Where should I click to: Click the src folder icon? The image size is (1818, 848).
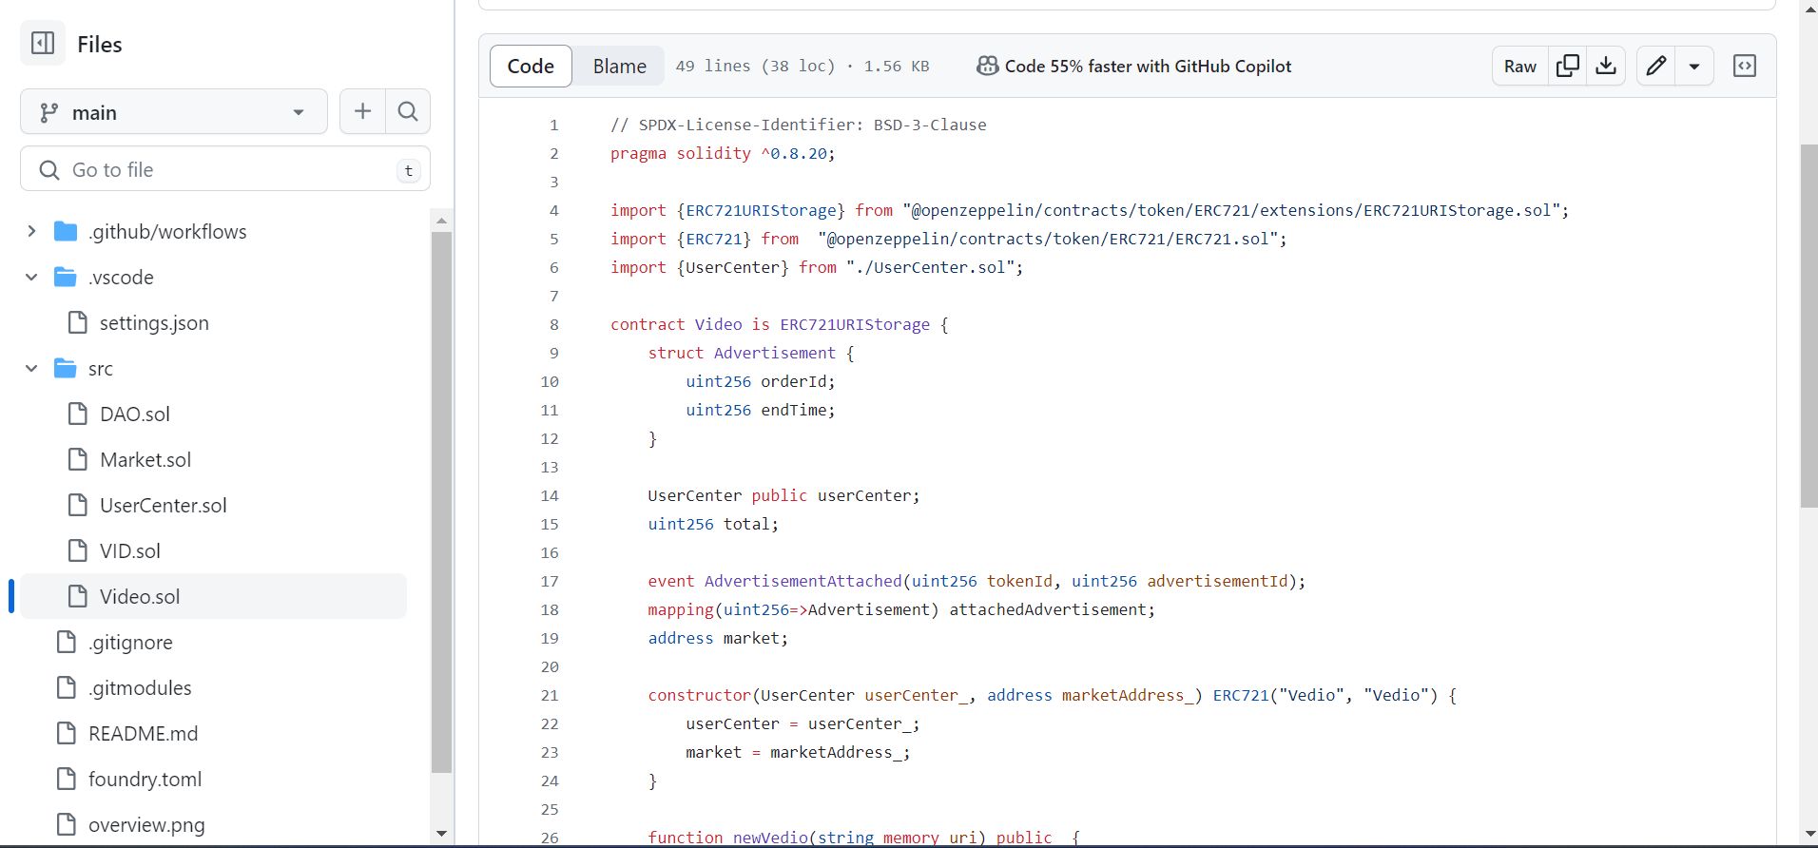[66, 368]
